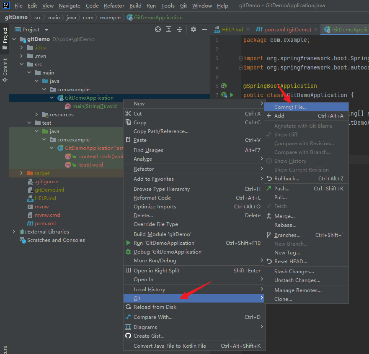This screenshot has height=354, width=369.
Task: Collapse the src folder
Action: (21, 64)
